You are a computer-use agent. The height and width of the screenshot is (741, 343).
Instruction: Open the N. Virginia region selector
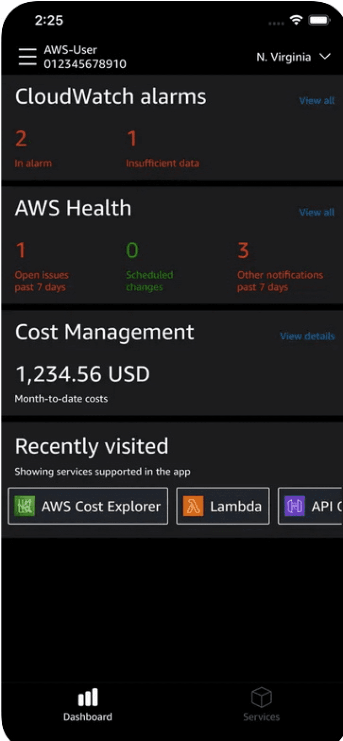(x=284, y=57)
